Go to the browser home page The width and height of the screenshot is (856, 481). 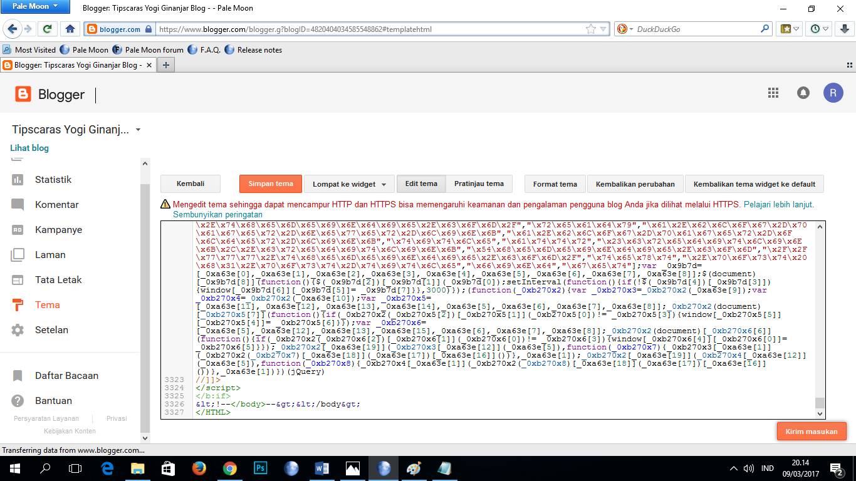coord(70,29)
